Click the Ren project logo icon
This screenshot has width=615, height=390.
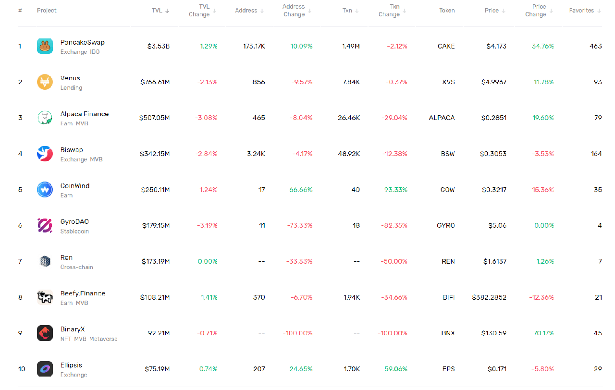[45, 261]
